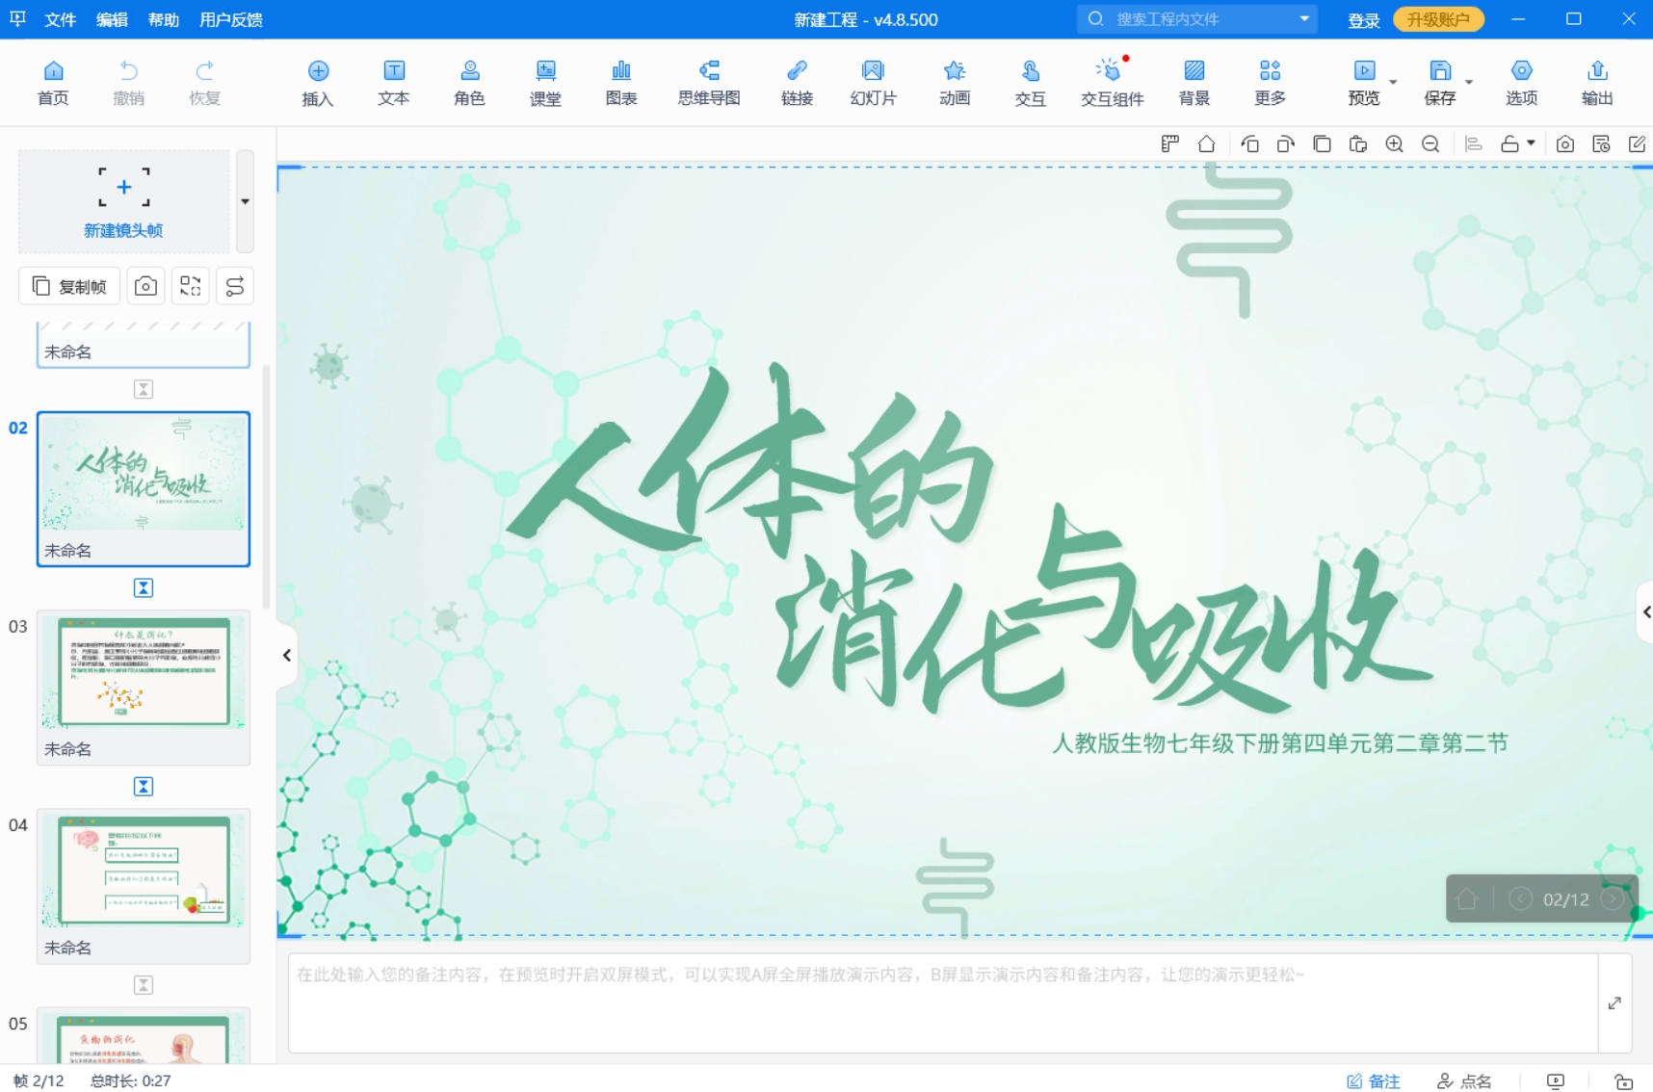Toggle the lock icon in canvas toolbar
Image resolution: width=1653 pixels, height=1092 pixels.
click(1509, 144)
